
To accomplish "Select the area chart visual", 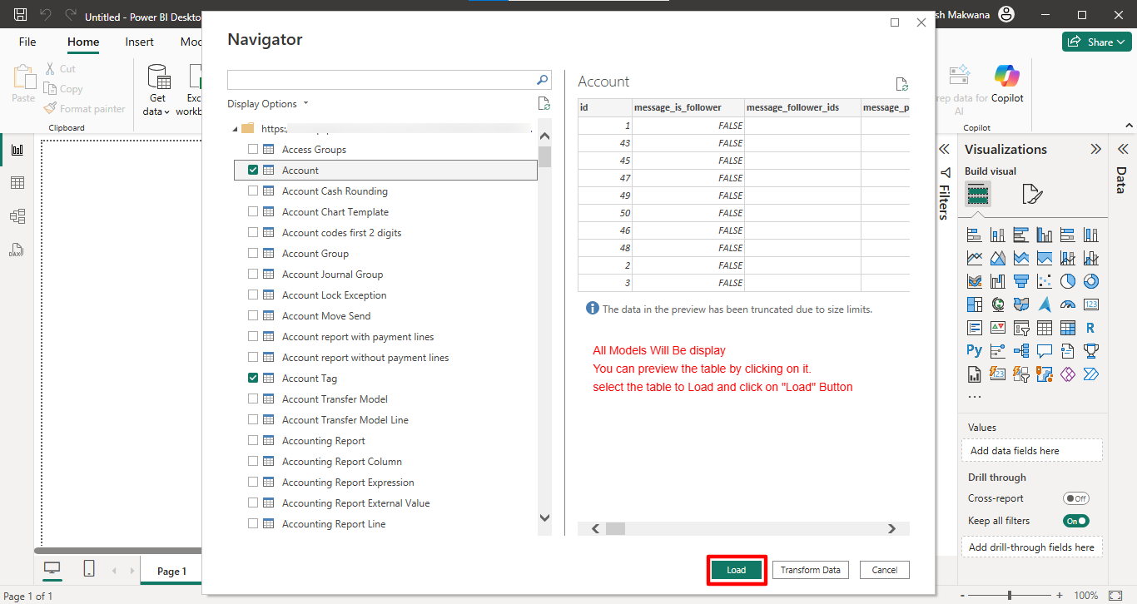I will [x=997, y=259].
